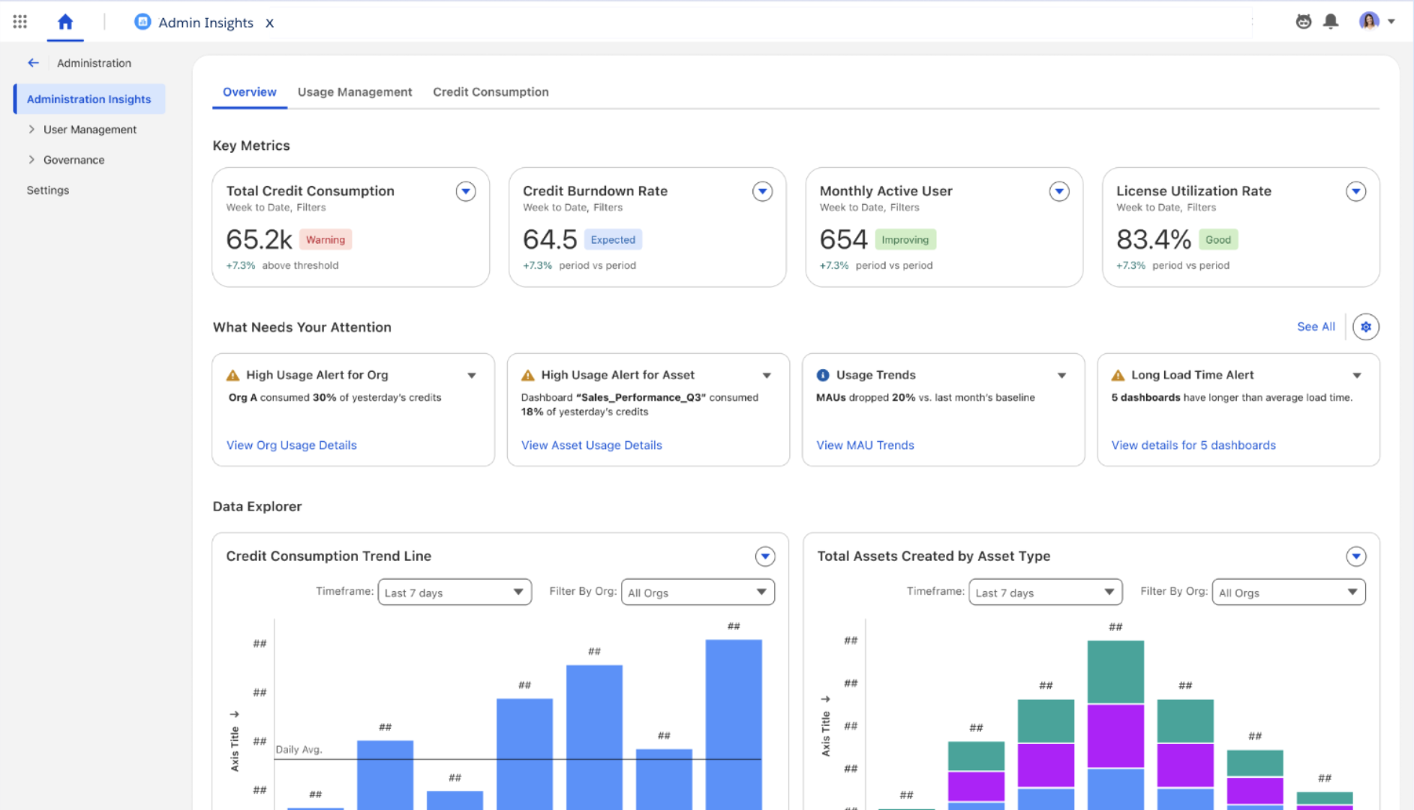The width and height of the screenshot is (1414, 810).
Task: Click the back arrow next to Administration
Action: (33, 63)
